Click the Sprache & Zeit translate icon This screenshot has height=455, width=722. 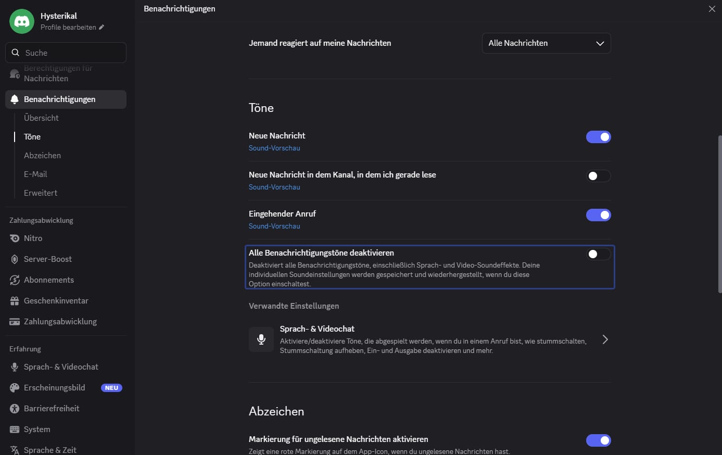pos(15,450)
